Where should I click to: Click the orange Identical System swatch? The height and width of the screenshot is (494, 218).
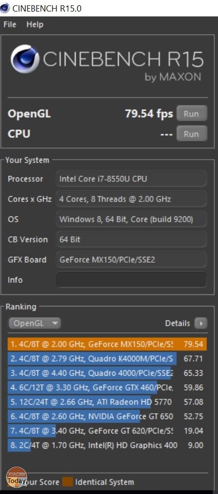pyautogui.click(x=68, y=481)
